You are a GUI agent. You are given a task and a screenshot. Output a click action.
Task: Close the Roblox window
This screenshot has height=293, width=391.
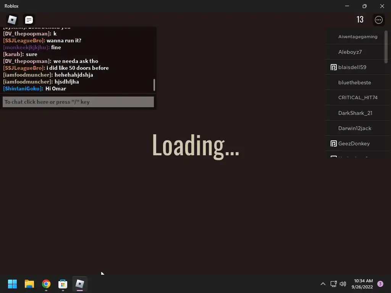click(x=382, y=6)
